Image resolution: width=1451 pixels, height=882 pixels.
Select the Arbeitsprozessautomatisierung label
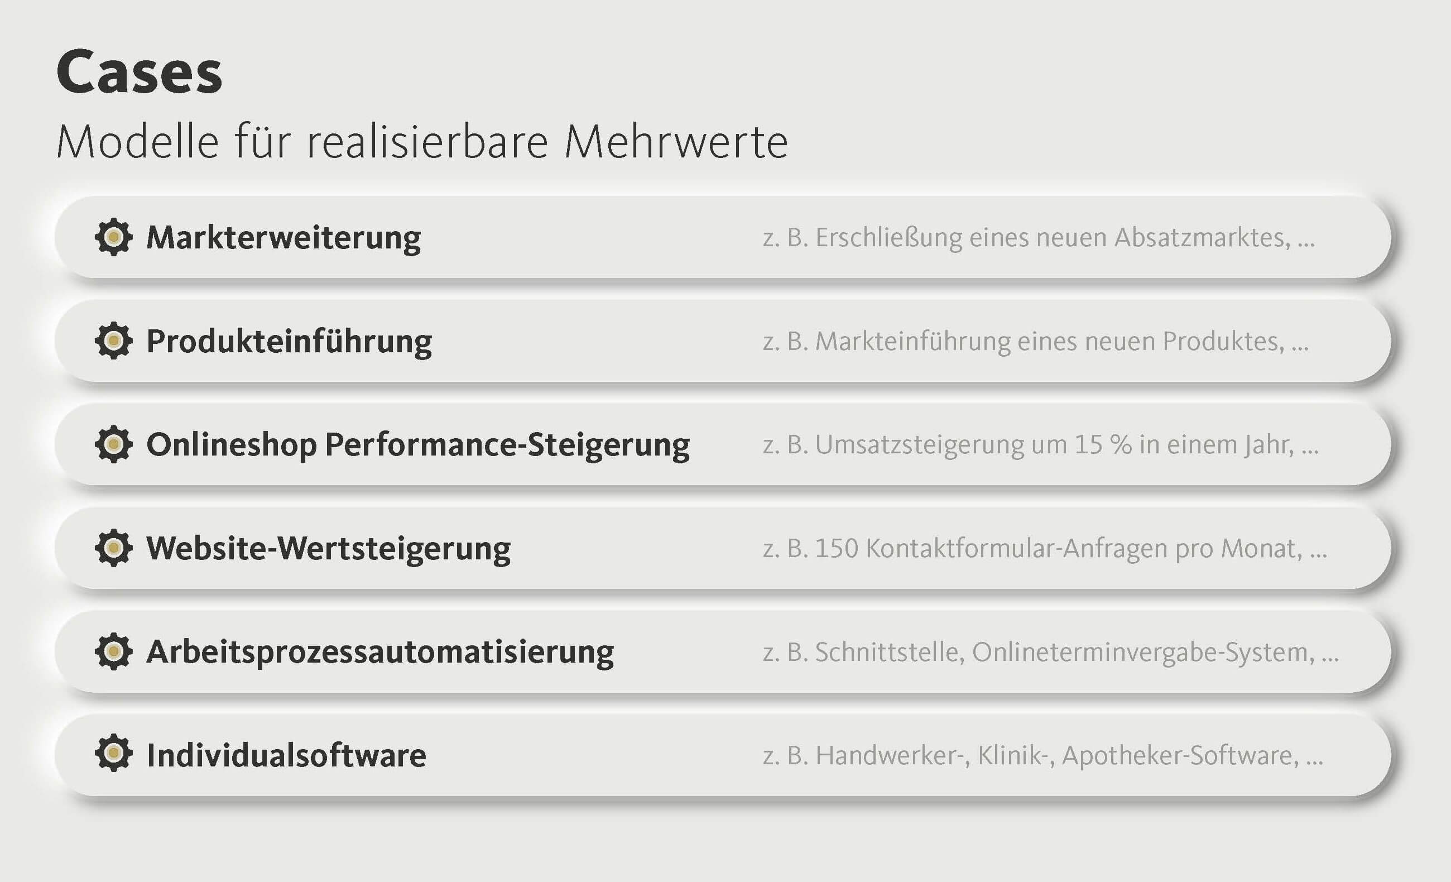click(380, 652)
